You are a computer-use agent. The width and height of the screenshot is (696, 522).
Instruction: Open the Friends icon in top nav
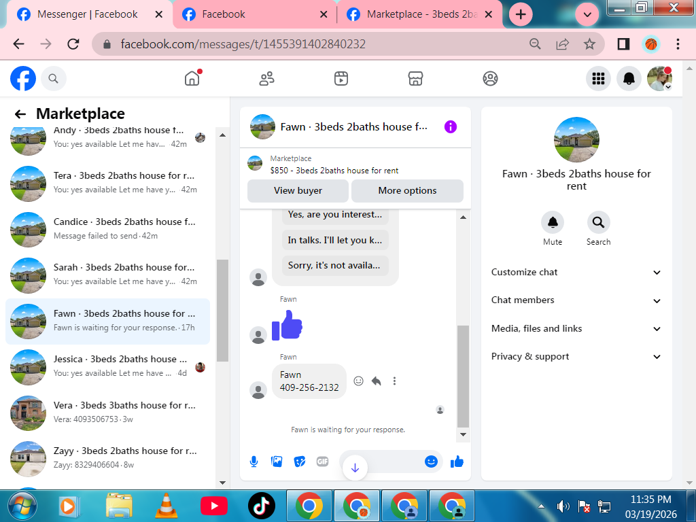point(266,79)
